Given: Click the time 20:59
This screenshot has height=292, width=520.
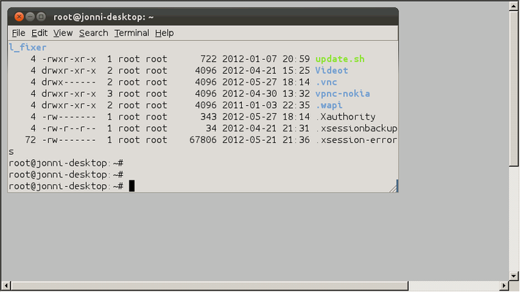Looking at the screenshot, I should (x=296, y=59).
